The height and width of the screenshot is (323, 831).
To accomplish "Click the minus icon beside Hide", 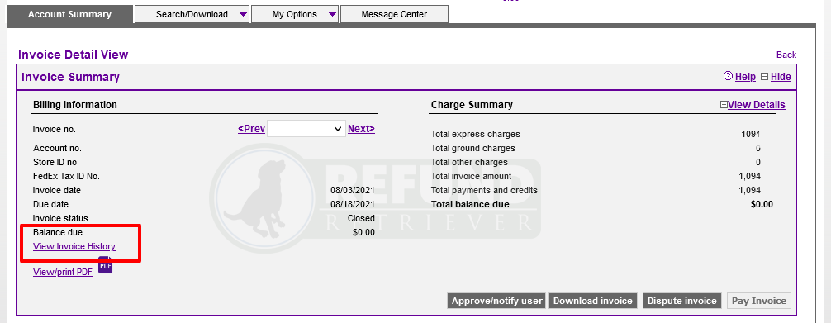I will click(764, 77).
